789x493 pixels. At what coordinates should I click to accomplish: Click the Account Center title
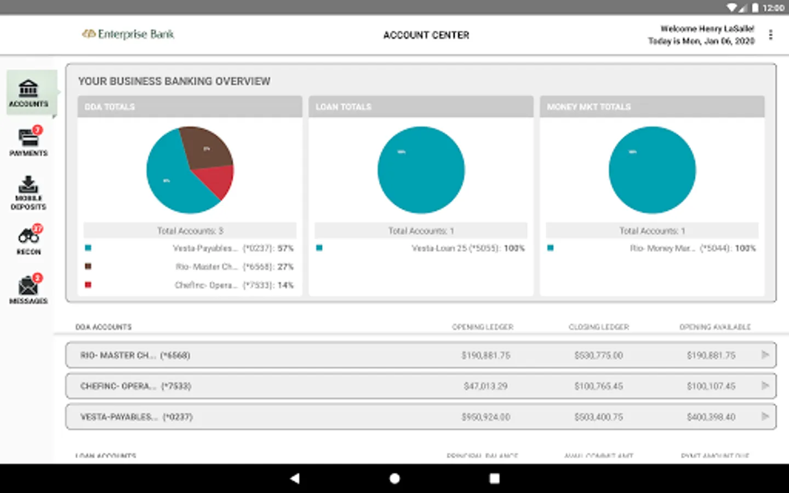[x=426, y=35]
